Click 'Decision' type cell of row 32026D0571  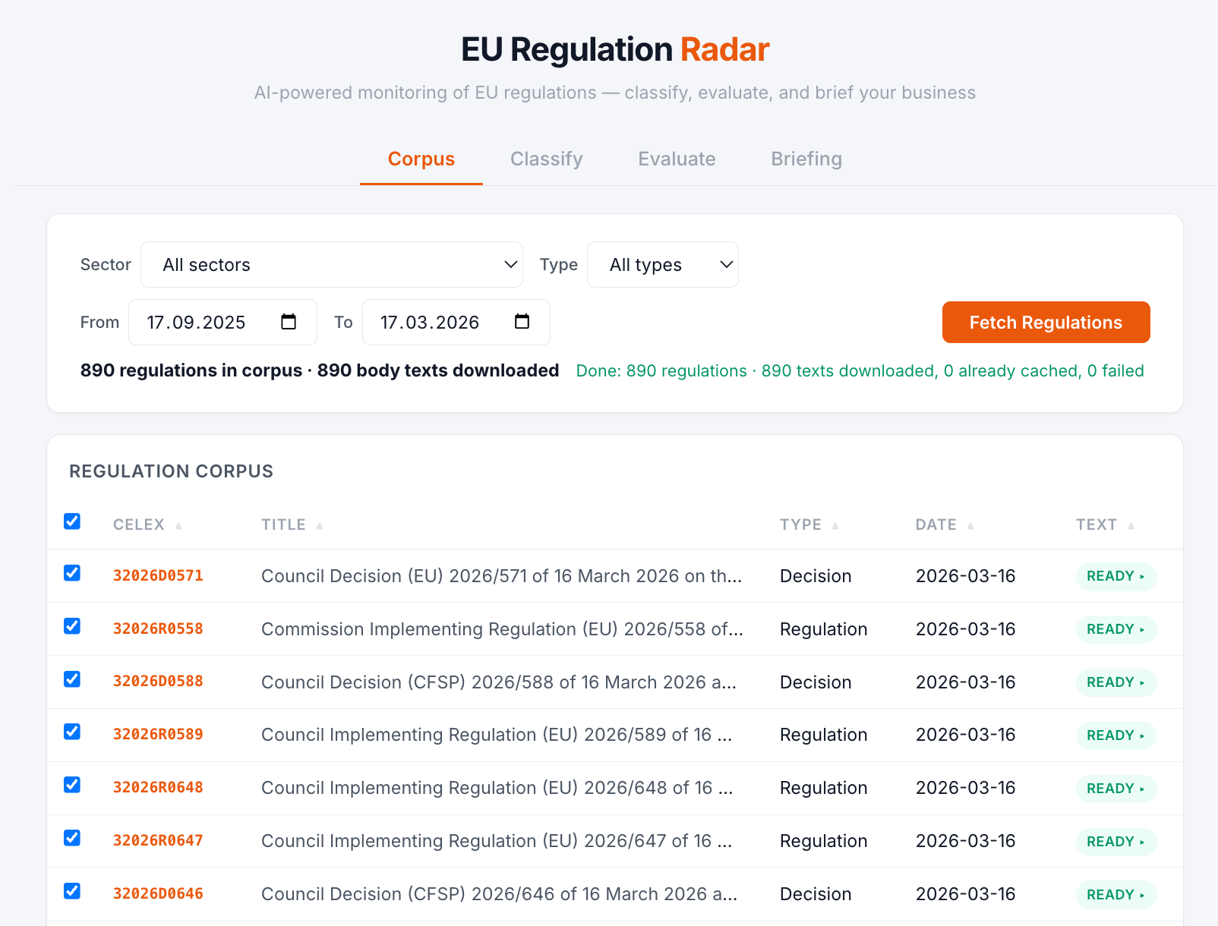point(816,576)
